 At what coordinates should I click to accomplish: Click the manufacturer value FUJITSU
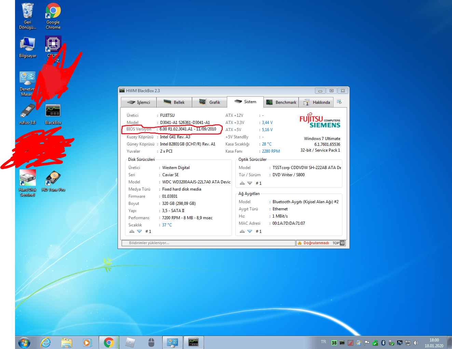point(167,115)
